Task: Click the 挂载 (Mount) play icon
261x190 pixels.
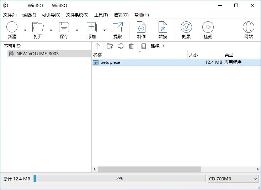Action: point(208,27)
